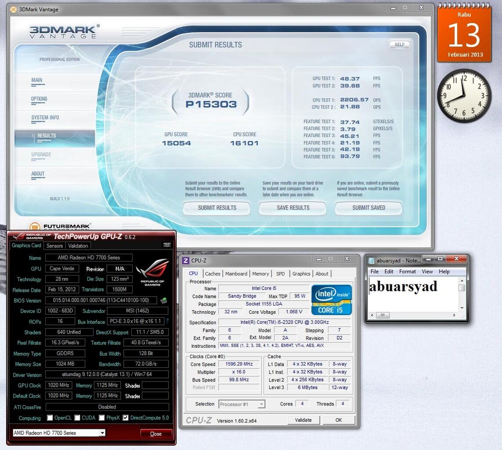Select RESULTS in 3DMark sidebar
The width and height of the screenshot is (502, 450).
(55, 138)
